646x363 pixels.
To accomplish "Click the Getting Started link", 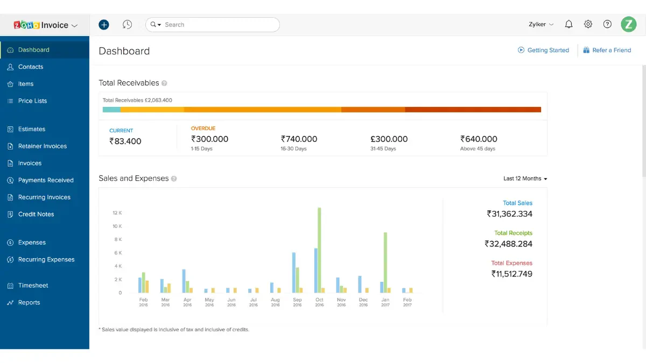I will tap(548, 50).
